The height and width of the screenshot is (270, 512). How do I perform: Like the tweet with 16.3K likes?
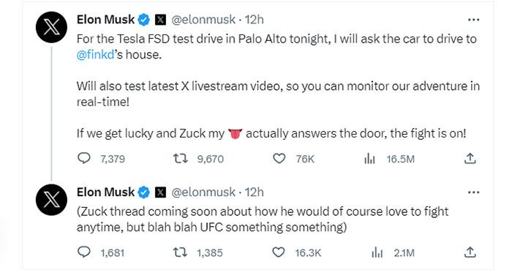pos(279,252)
